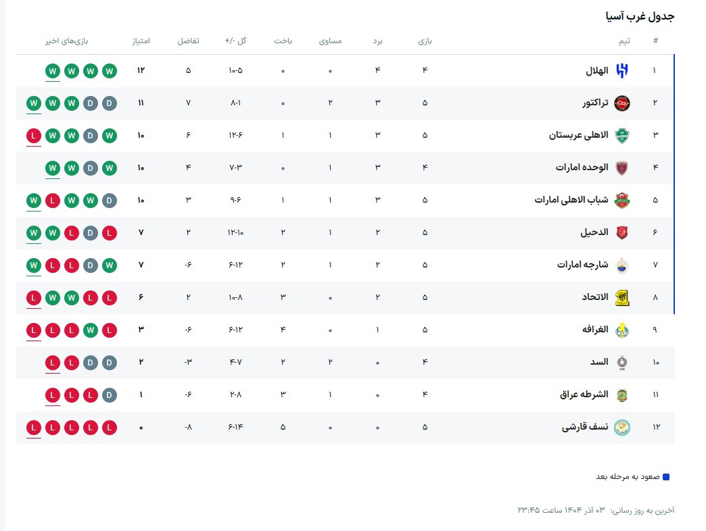Click the Nasaf Qarshi club logo
Screen dimensions: 706x531
[621, 427]
